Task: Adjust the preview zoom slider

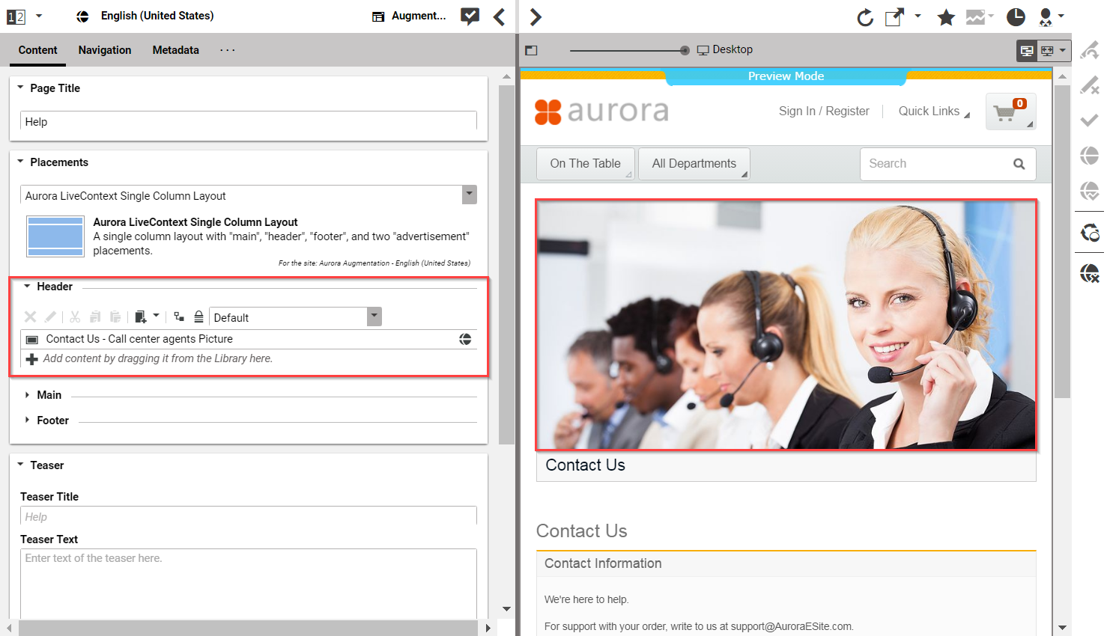Action: (683, 50)
